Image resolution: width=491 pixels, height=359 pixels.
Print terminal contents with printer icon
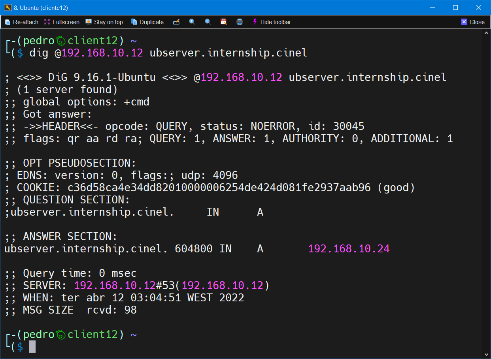[x=240, y=22]
